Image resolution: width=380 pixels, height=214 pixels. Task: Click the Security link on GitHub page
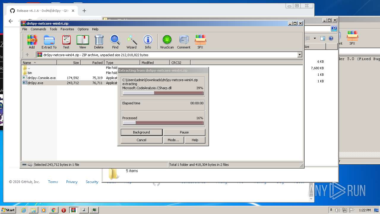92,182
